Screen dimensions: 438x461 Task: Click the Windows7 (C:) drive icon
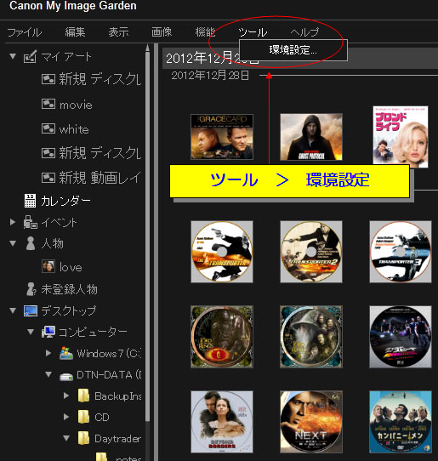click(x=66, y=353)
